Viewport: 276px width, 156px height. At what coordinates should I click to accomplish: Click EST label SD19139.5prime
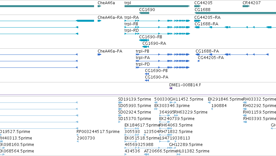click(x=135, y=99)
